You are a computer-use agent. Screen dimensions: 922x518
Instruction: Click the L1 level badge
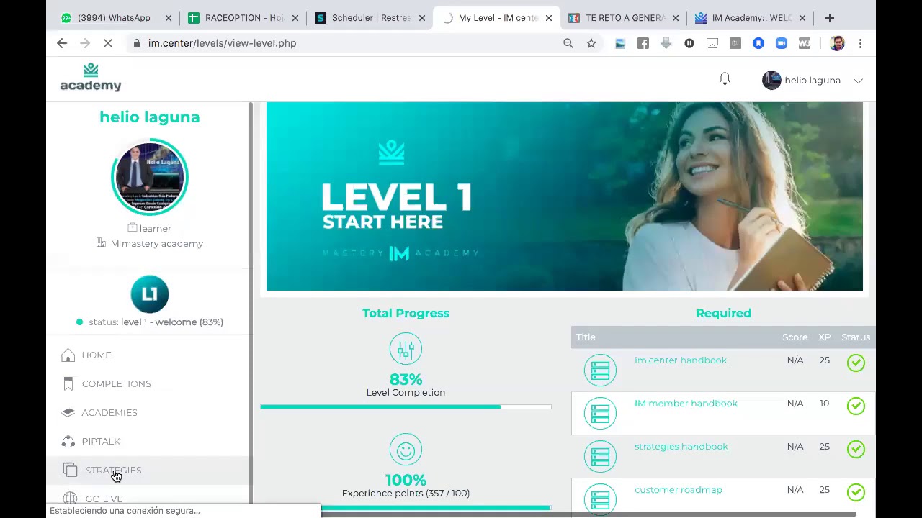(150, 294)
